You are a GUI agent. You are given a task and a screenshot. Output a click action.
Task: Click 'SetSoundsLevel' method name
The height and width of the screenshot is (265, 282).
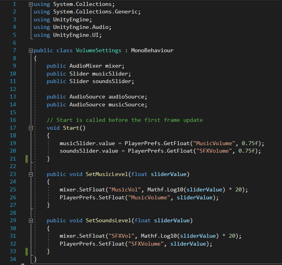click(x=108, y=220)
